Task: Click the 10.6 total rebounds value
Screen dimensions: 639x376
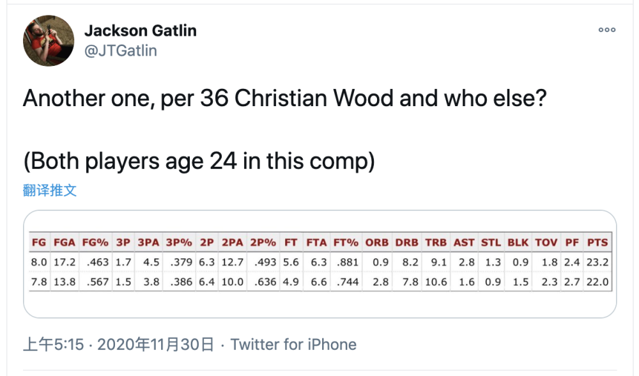Action: pyautogui.click(x=436, y=282)
